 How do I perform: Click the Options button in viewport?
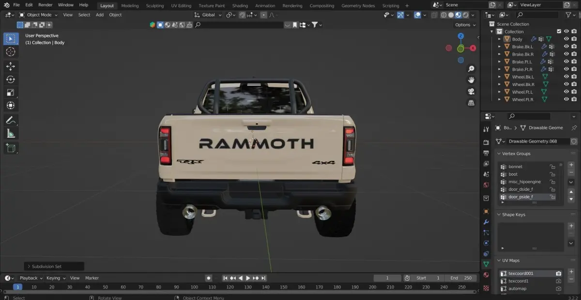(x=464, y=25)
